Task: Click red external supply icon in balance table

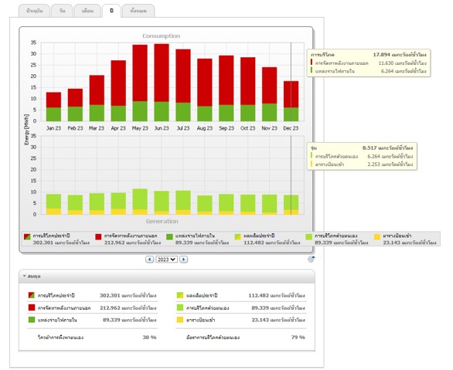Action: coord(32,307)
